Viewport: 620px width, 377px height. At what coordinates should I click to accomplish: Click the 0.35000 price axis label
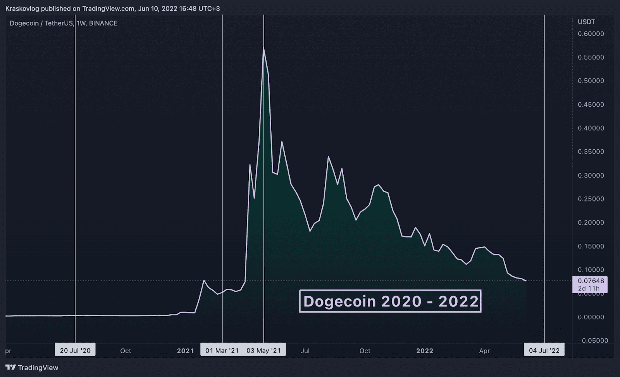[x=591, y=152]
